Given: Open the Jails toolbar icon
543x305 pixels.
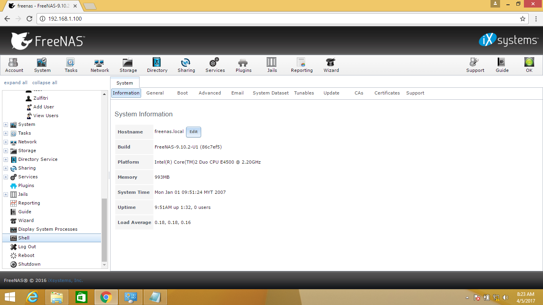Looking at the screenshot, I should click(x=272, y=65).
